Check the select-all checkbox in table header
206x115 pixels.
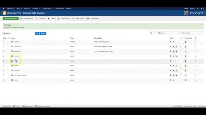click(x=9, y=38)
